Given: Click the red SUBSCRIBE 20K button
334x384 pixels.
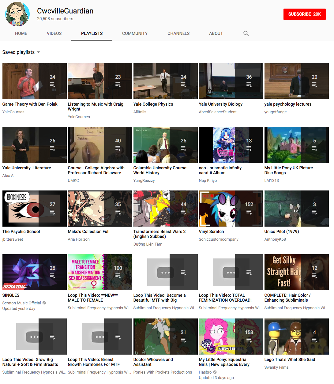Looking at the screenshot, I should pyautogui.click(x=305, y=14).
